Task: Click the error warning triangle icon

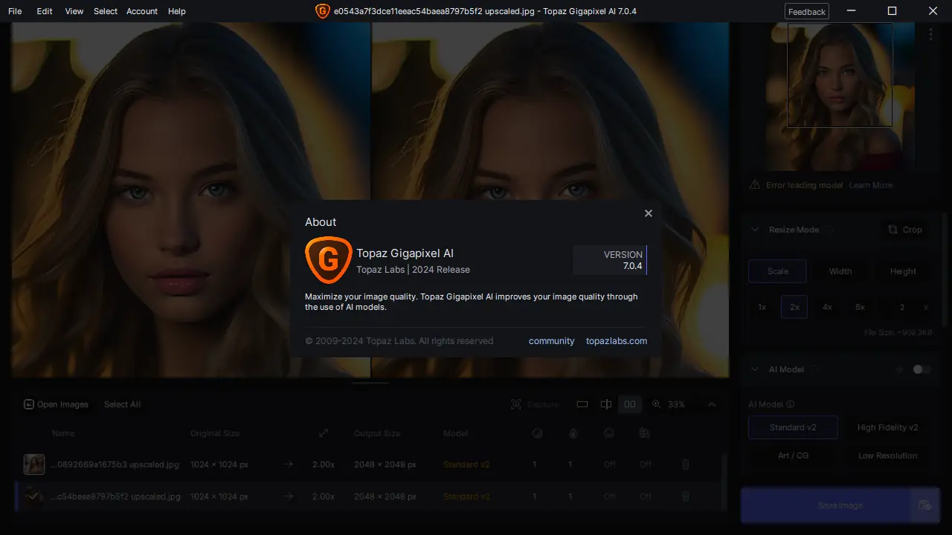Action: pyautogui.click(x=755, y=185)
